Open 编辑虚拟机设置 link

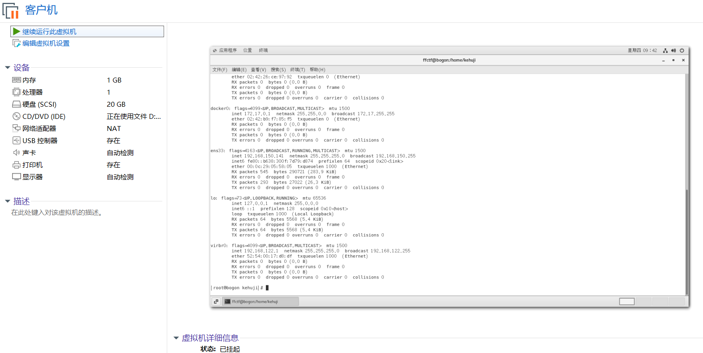click(x=46, y=44)
